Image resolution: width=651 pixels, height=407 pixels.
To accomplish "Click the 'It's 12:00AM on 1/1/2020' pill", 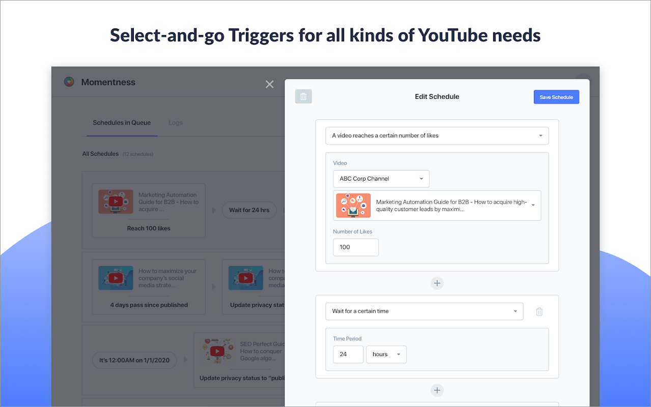I will (x=134, y=360).
